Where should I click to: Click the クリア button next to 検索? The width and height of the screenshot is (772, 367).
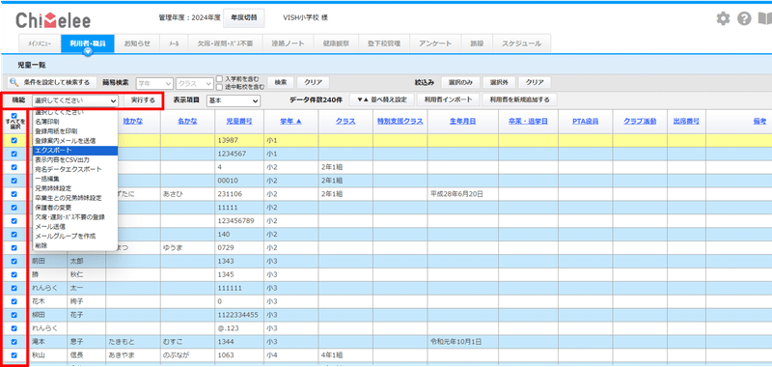click(313, 82)
